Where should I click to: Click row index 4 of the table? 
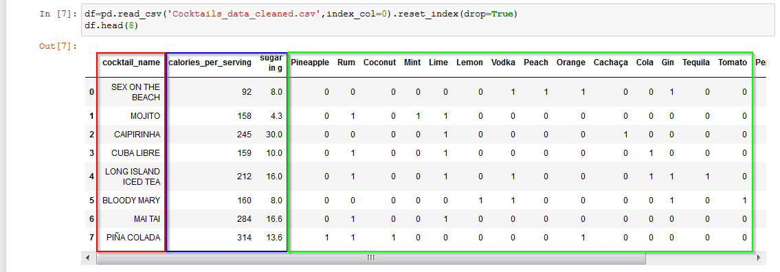[91, 177]
